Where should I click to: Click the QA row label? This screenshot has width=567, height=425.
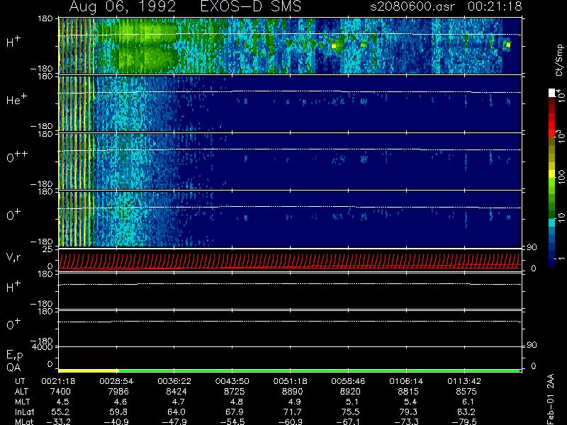click(x=13, y=368)
